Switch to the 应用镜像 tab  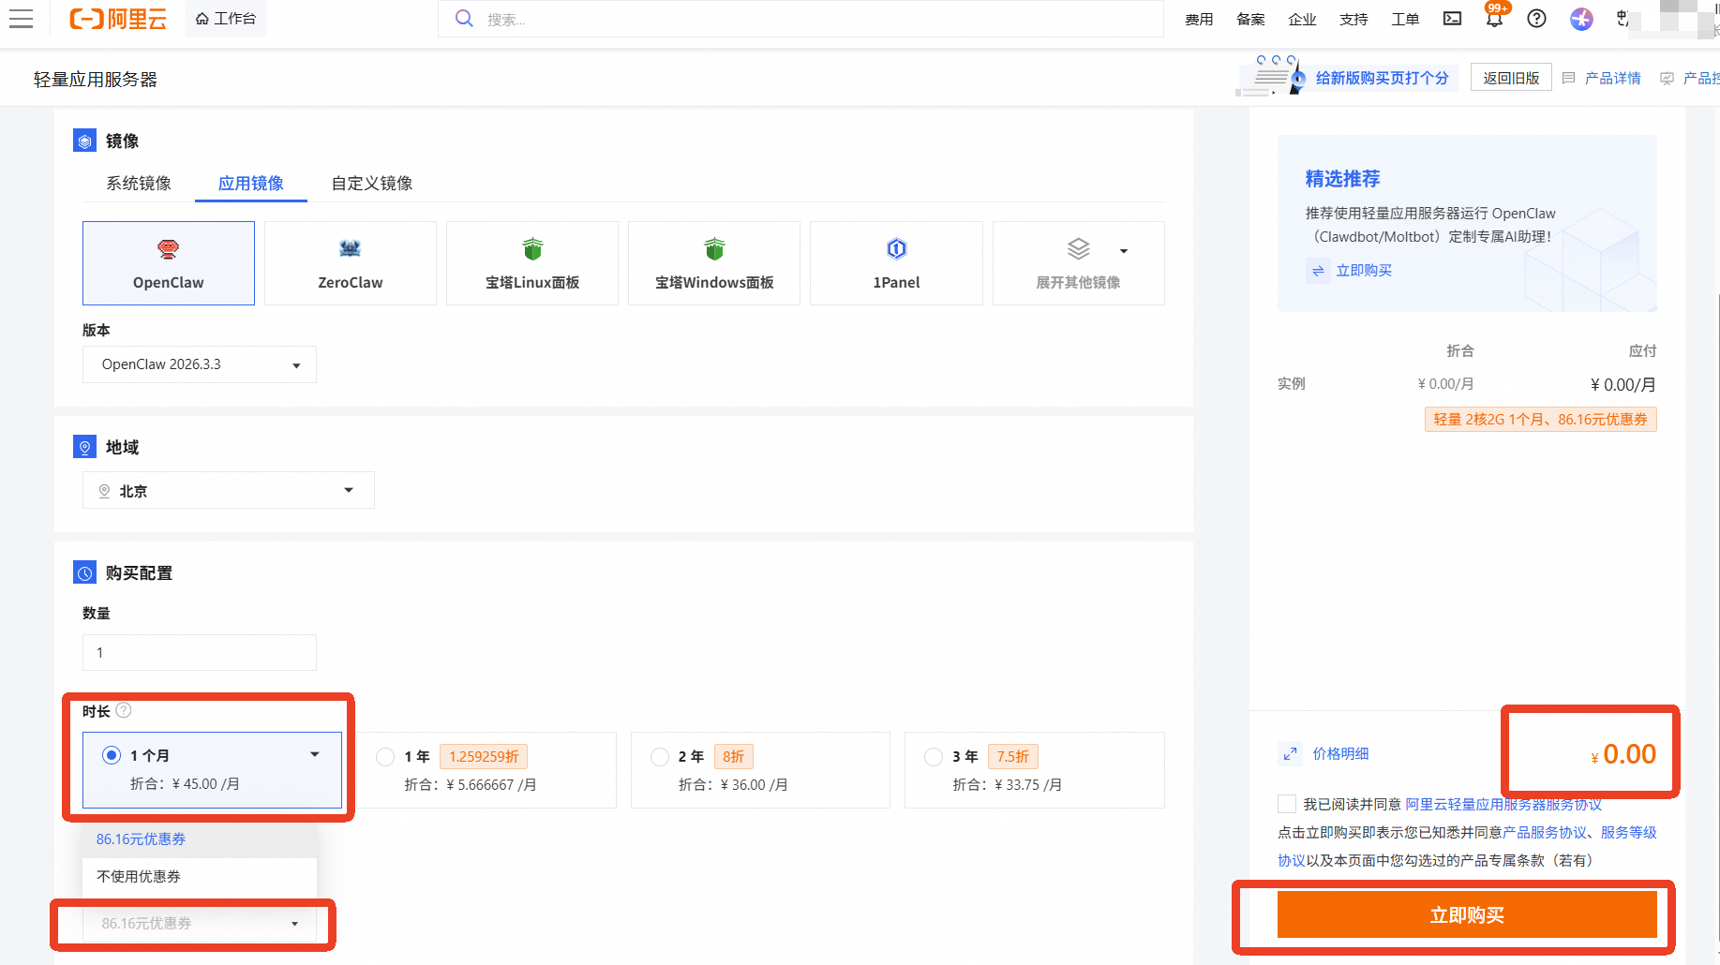(251, 183)
